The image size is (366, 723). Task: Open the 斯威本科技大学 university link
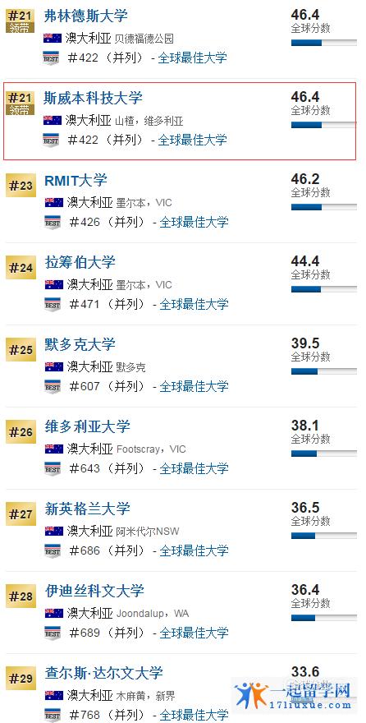[x=93, y=99]
